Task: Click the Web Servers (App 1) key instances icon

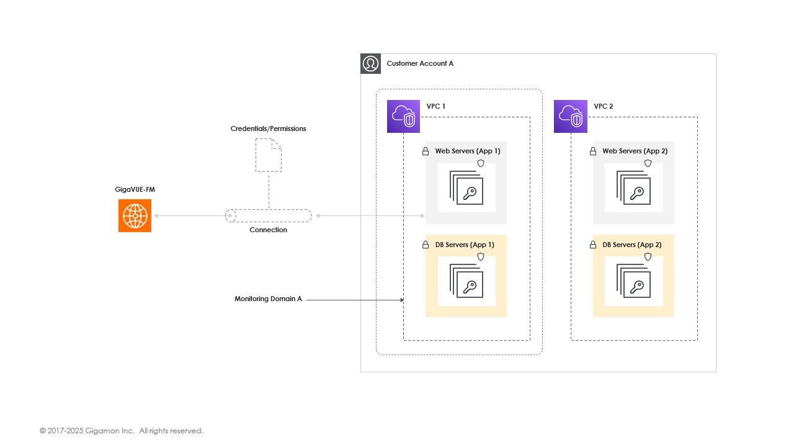Action: 466,187
